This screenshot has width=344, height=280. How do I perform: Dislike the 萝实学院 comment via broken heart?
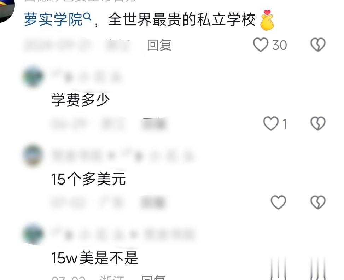point(318,45)
